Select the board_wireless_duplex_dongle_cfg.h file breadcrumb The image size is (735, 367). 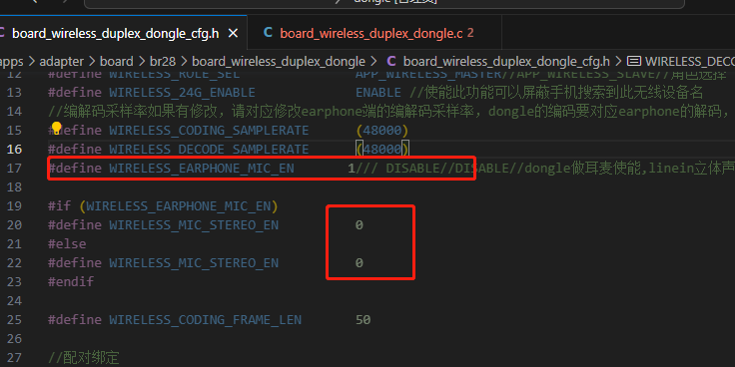[x=506, y=61]
